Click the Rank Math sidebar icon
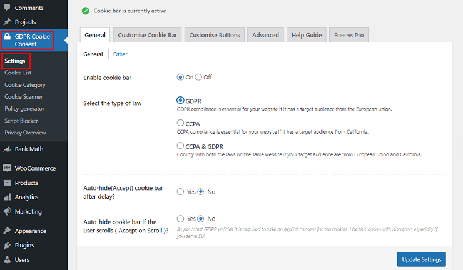This screenshot has width=463, height=270. pos(7,149)
